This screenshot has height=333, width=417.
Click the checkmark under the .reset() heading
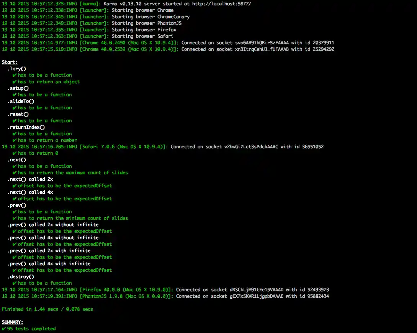pos(15,121)
